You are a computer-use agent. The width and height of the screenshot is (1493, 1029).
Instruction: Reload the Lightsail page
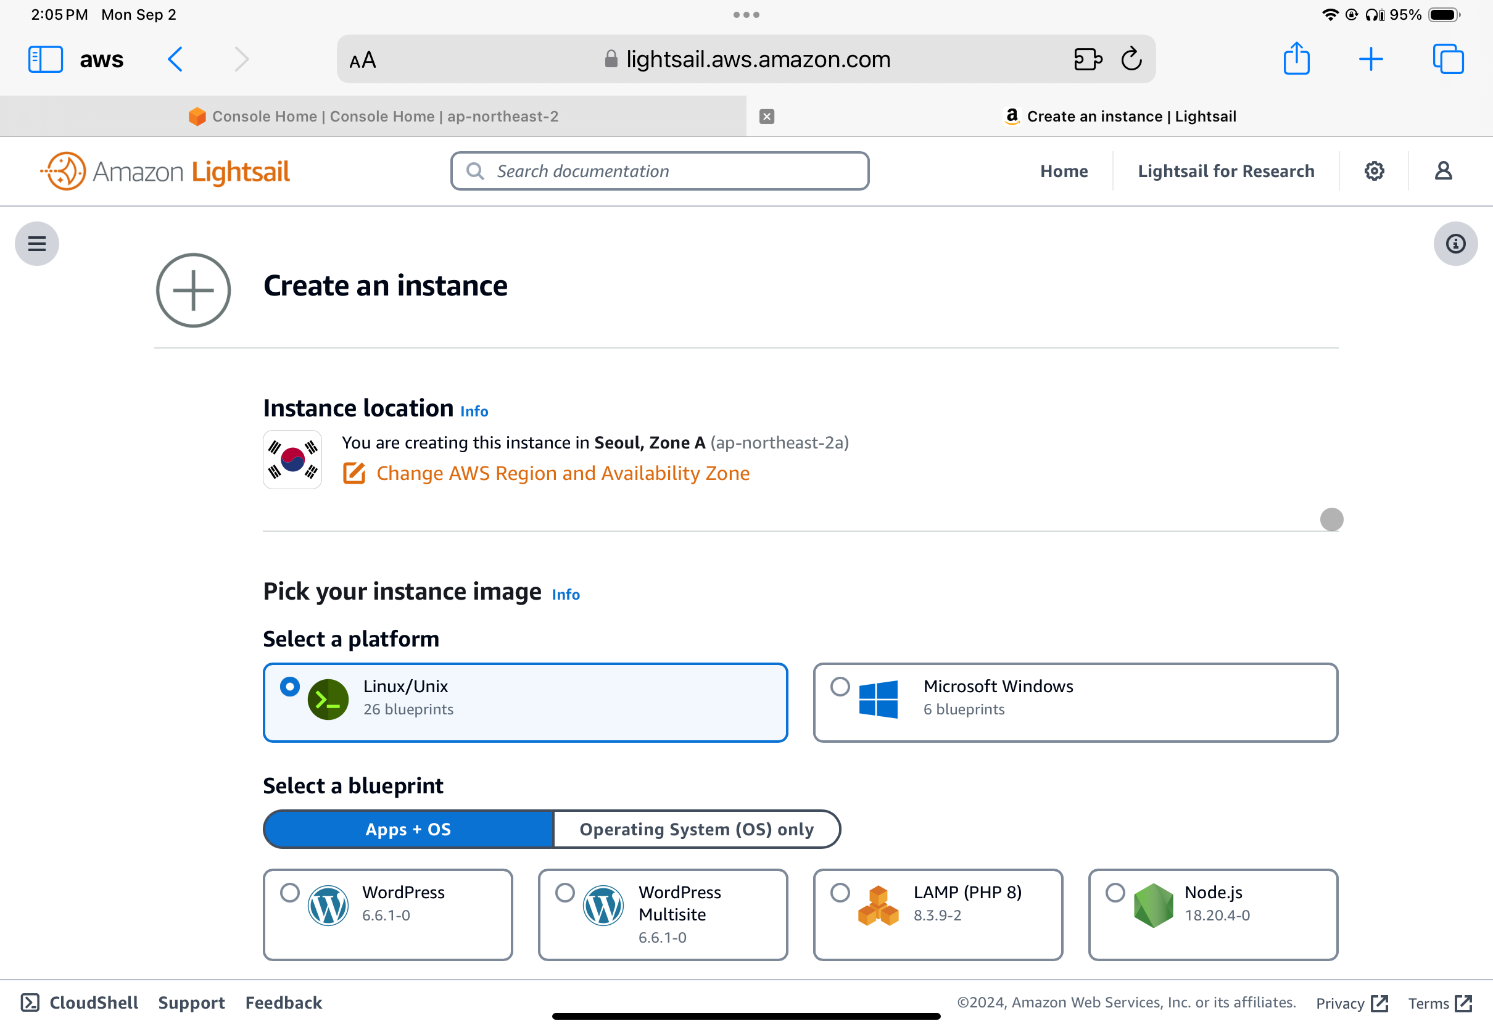pos(1131,59)
